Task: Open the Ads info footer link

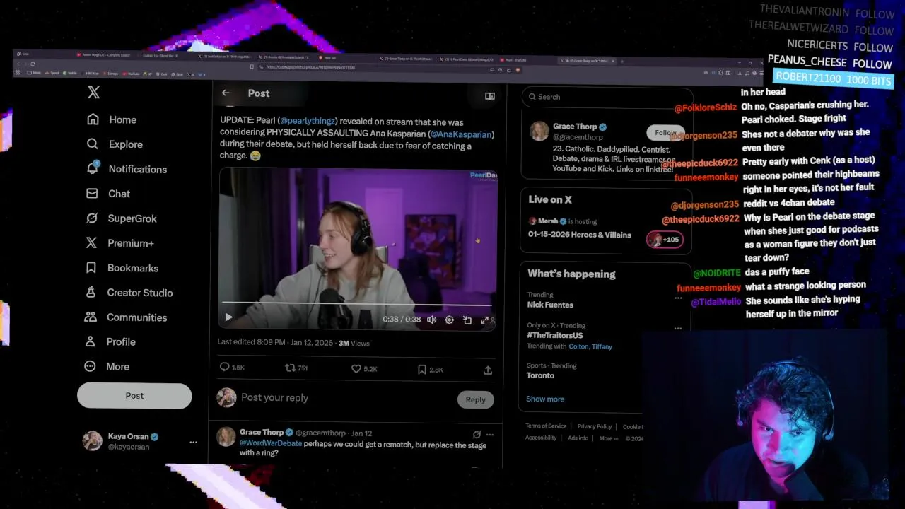Action: (x=578, y=438)
